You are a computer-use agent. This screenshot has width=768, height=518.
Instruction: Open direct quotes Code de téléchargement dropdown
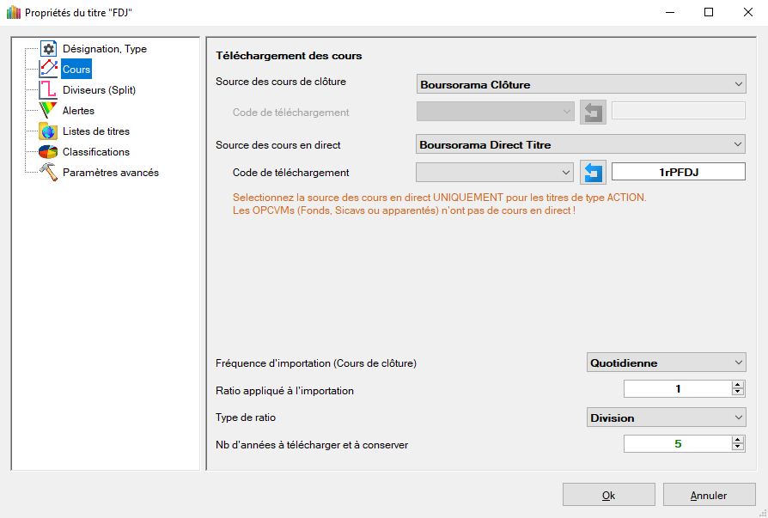tap(494, 173)
